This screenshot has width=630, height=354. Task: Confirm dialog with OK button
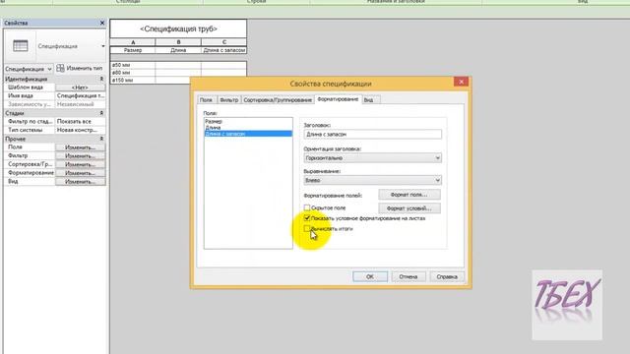370,276
